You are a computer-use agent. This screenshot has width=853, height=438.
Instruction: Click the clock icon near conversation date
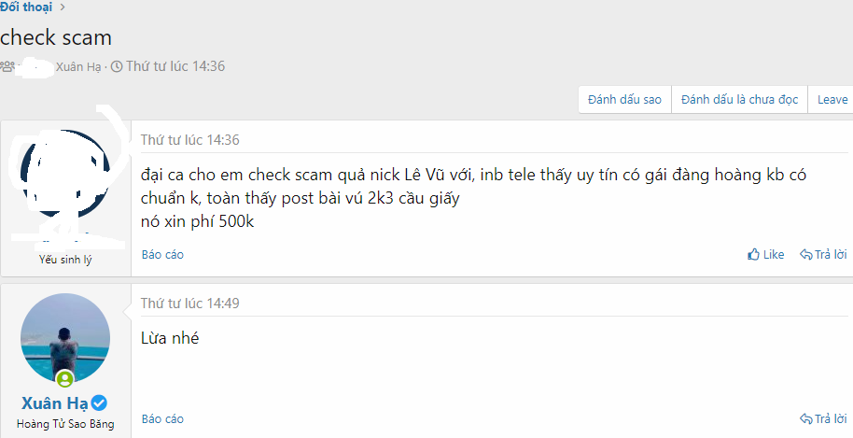click(x=117, y=67)
